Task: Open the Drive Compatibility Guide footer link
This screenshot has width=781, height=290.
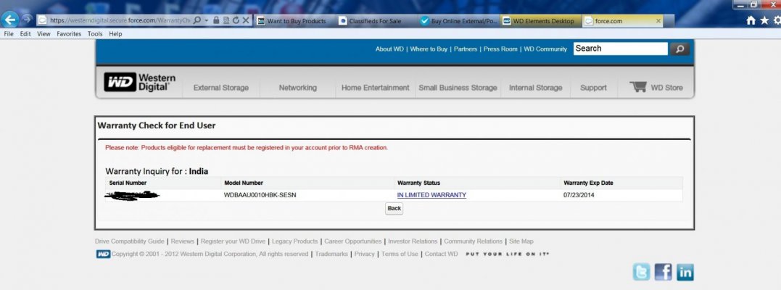Action: tap(130, 241)
